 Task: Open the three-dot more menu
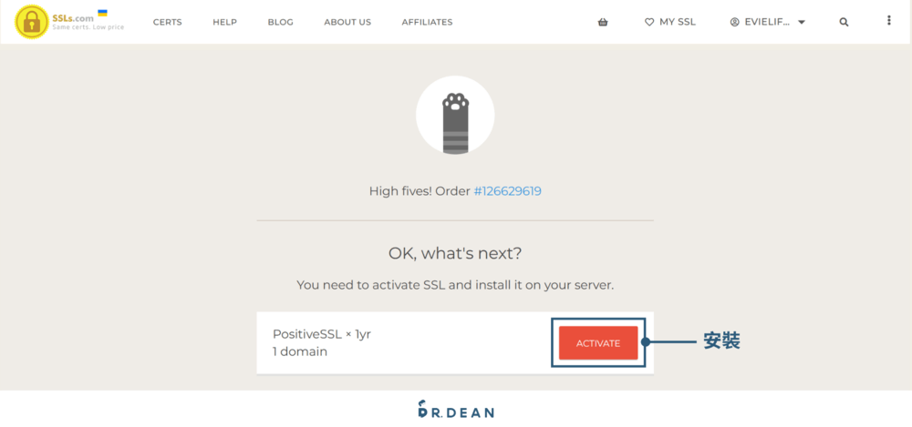[x=888, y=20]
